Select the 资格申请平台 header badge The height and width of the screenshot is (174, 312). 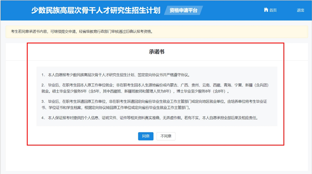coord(183,10)
